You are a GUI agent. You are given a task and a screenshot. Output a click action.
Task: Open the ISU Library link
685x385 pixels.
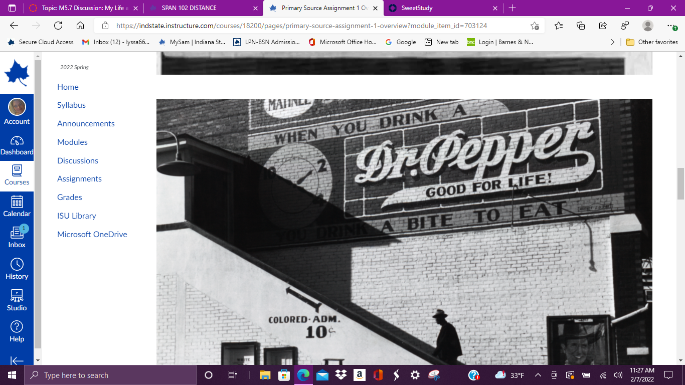pyautogui.click(x=77, y=216)
